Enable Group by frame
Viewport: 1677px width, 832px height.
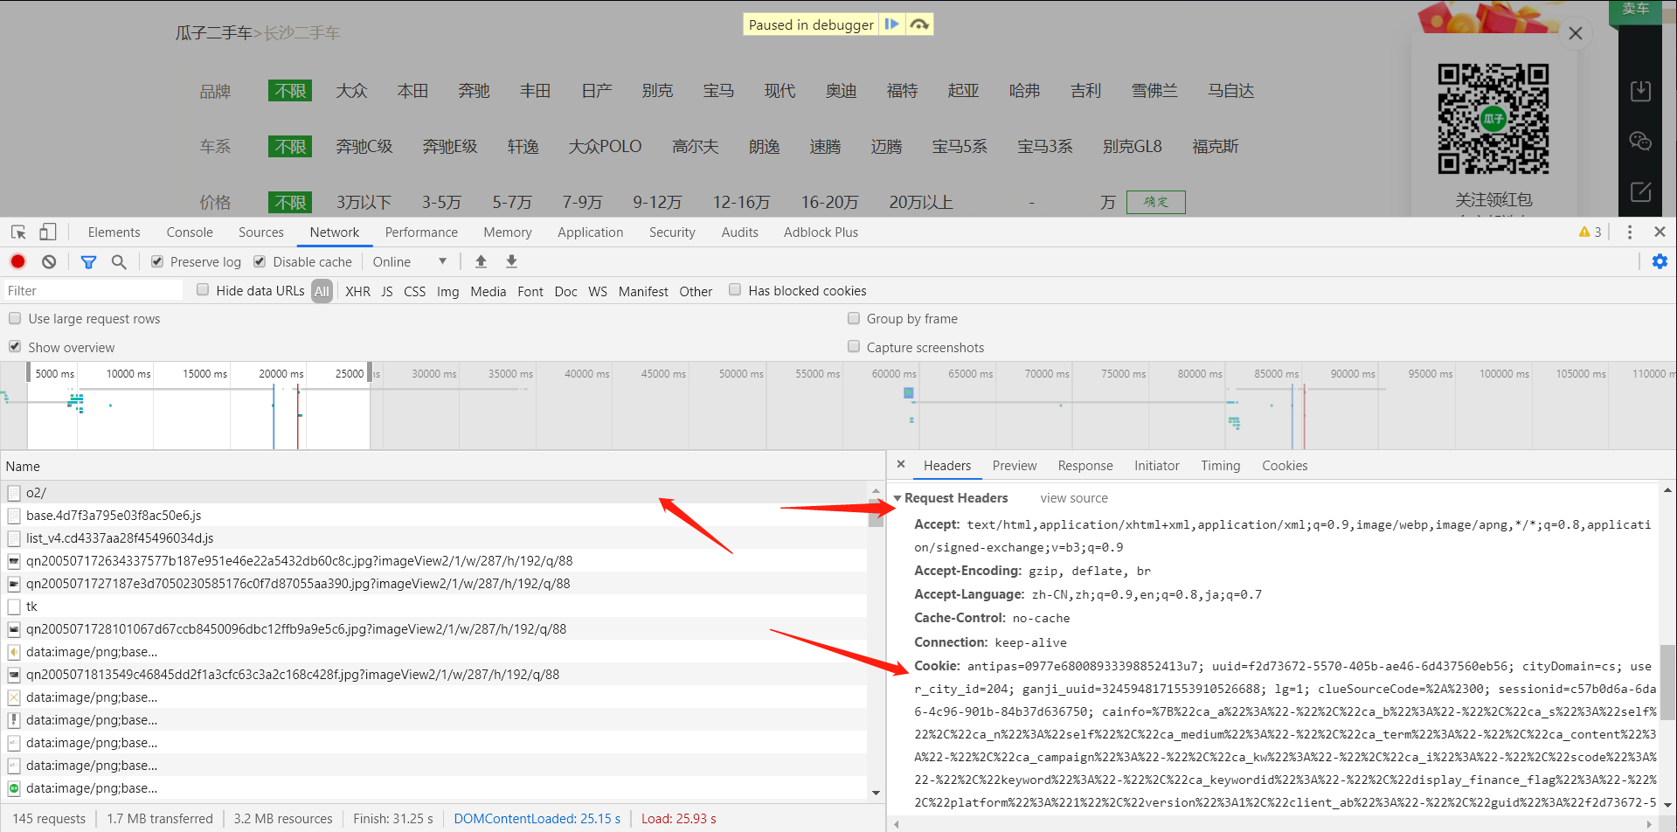coord(854,318)
